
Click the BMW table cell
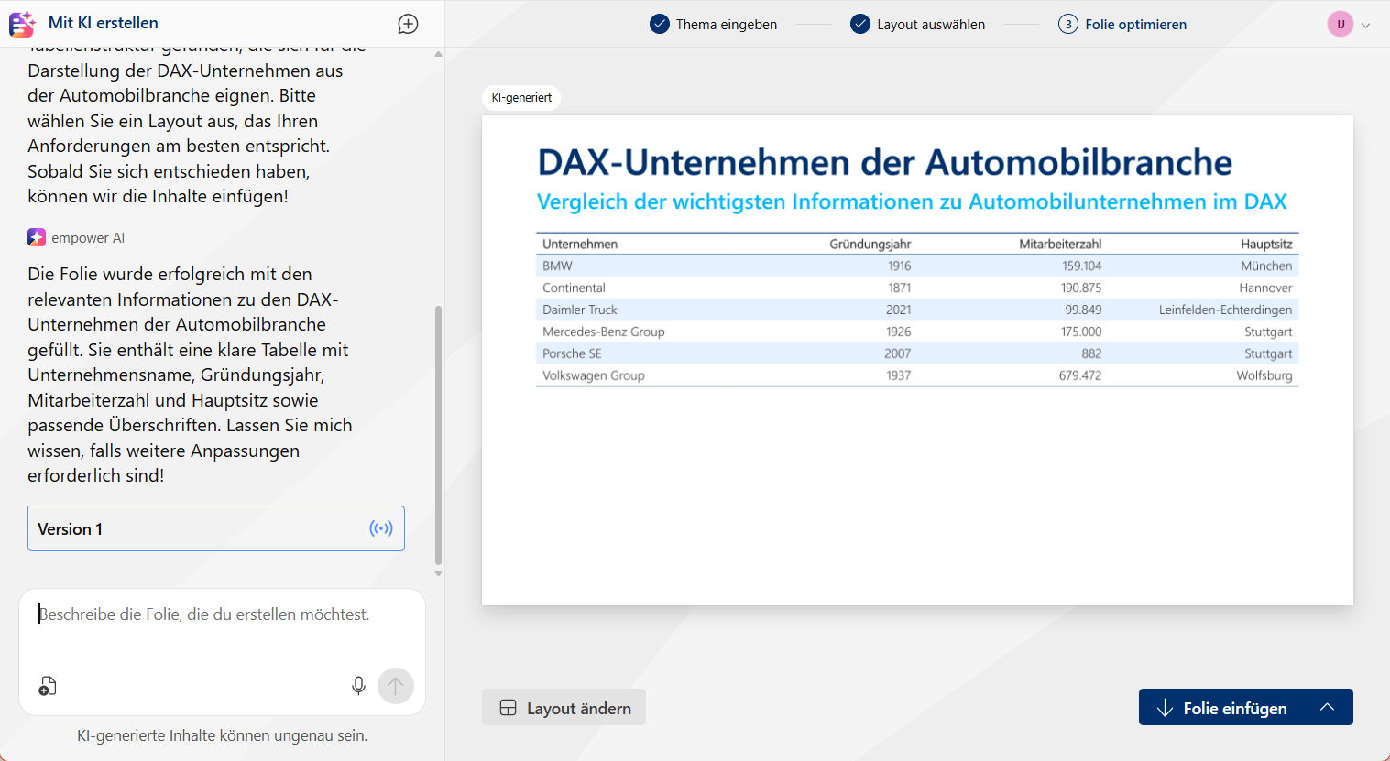(x=557, y=266)
